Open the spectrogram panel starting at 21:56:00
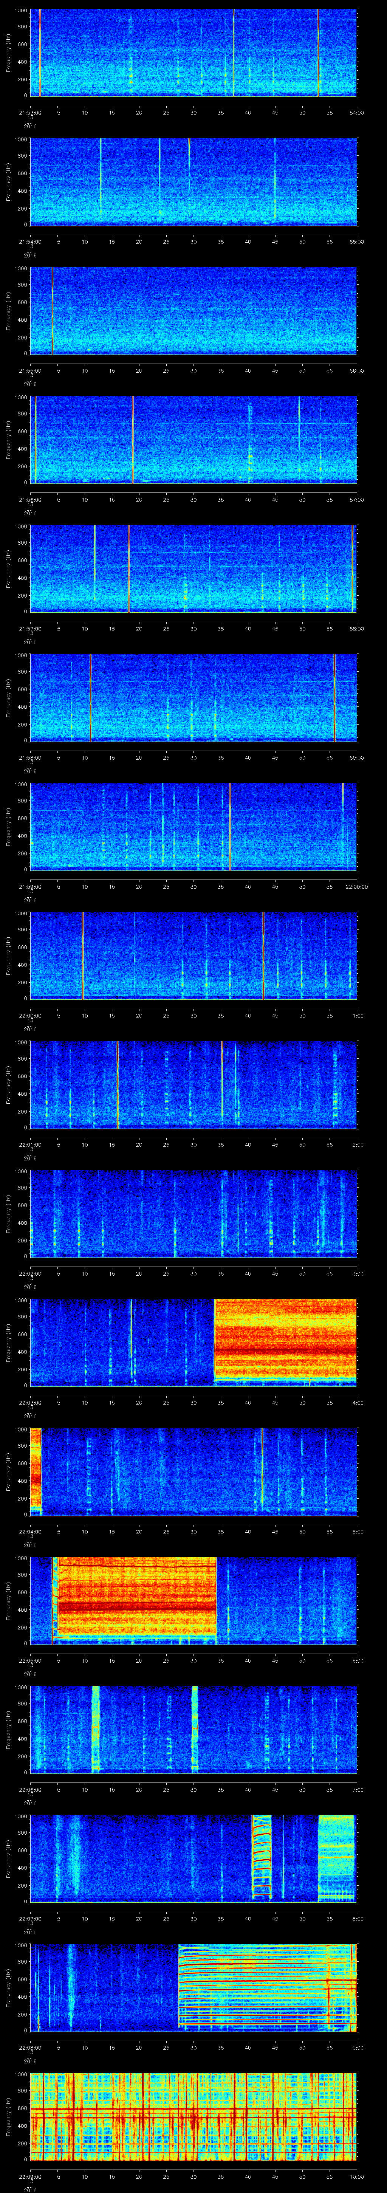The height and width of the screenshot is (2193, 387). pos(194,439)
